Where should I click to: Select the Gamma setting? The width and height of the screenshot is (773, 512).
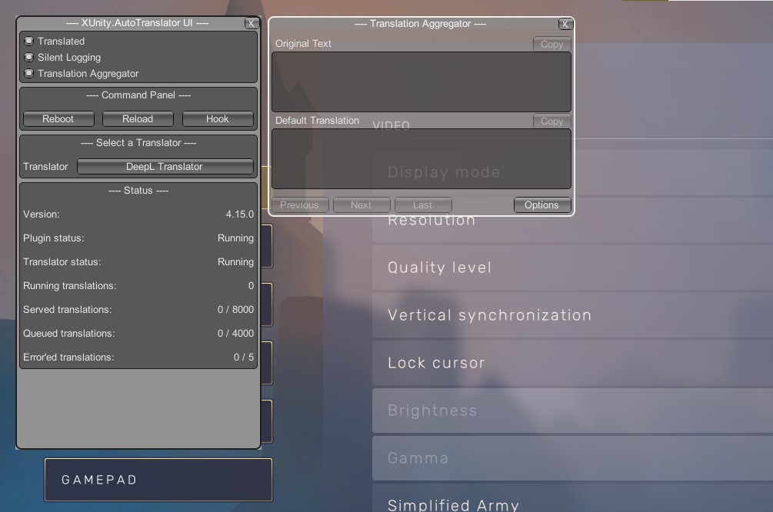click(572, 458)
